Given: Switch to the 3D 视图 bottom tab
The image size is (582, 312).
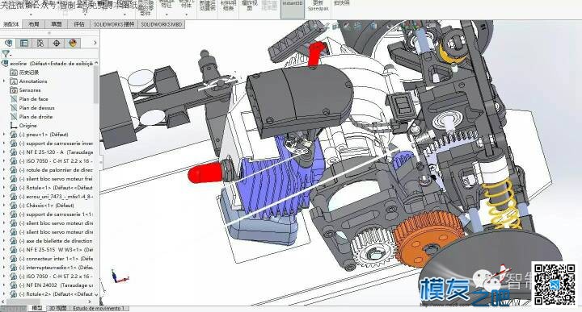Looking at the screenshot, I should pyautogui.click(x=58, y=308).
